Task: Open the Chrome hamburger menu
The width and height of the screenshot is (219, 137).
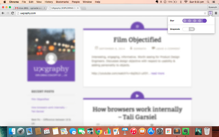Action: tap(216, 13)
